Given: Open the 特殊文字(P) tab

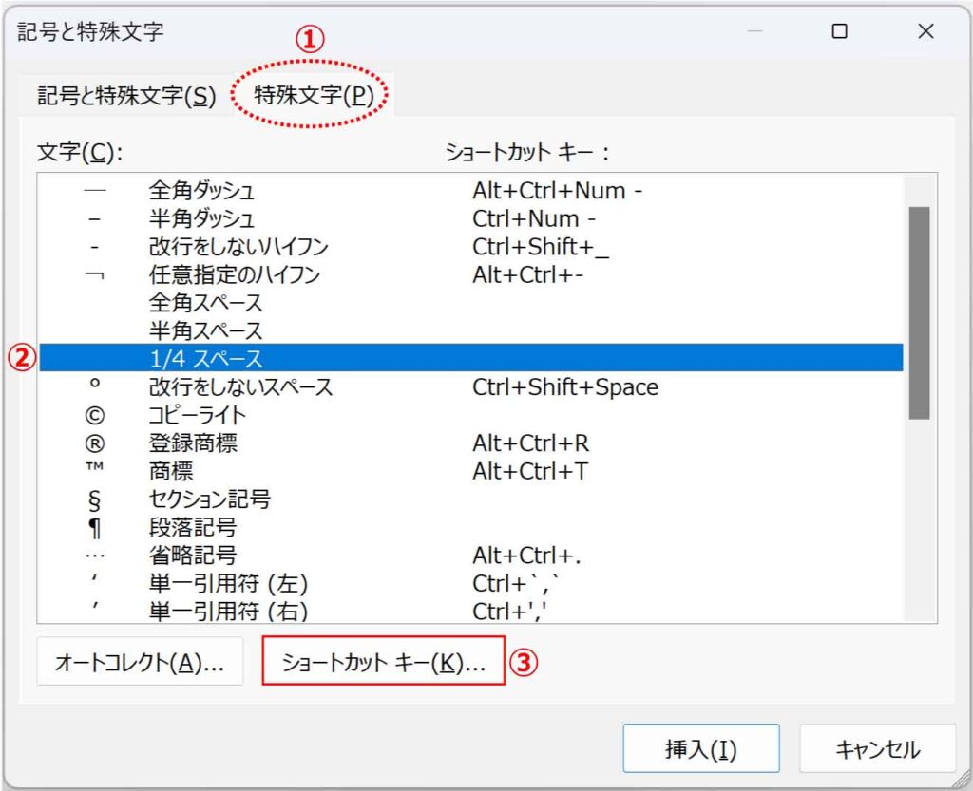Looking at the screenshot, I should pyautogui.click(x=314, y=96).
